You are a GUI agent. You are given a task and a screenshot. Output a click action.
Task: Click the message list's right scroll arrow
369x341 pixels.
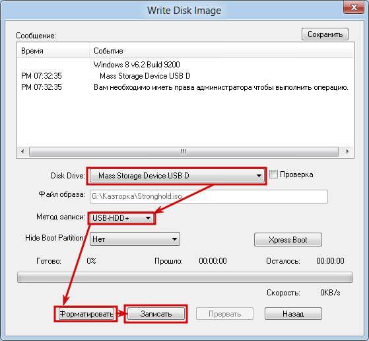(347, 151)
